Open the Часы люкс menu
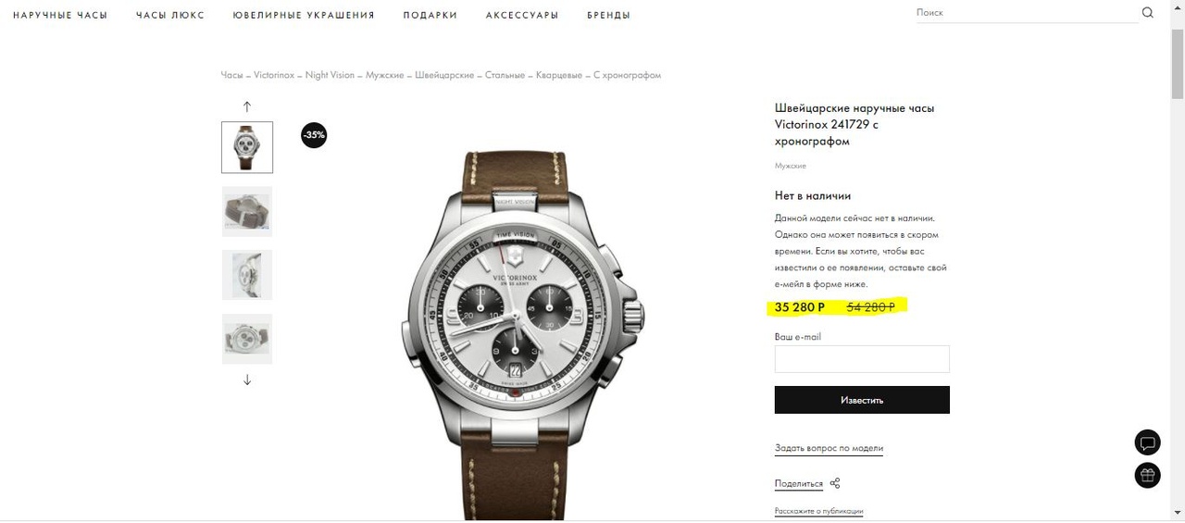The width and height of the screenshot is (1185, 523). 170,16
